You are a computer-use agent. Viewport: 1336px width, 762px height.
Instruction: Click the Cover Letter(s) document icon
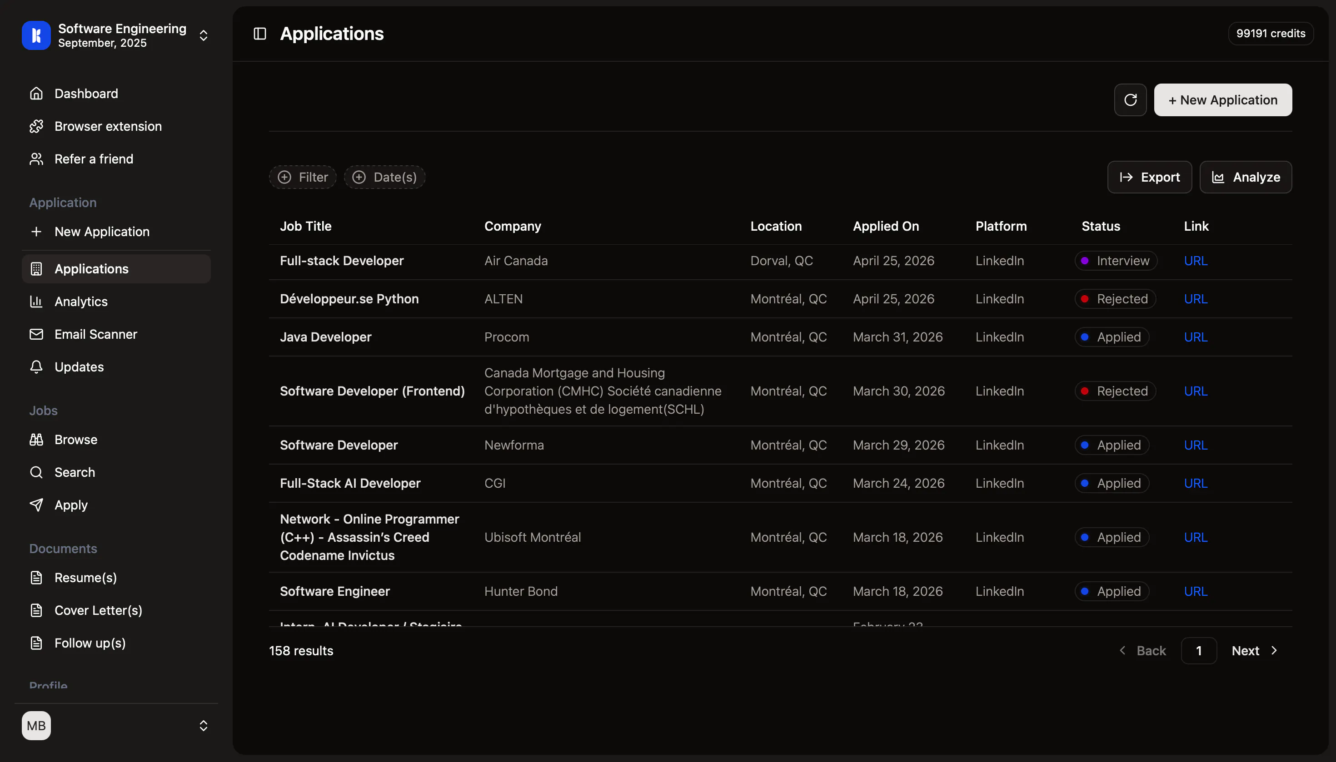(x=36, y=610)
